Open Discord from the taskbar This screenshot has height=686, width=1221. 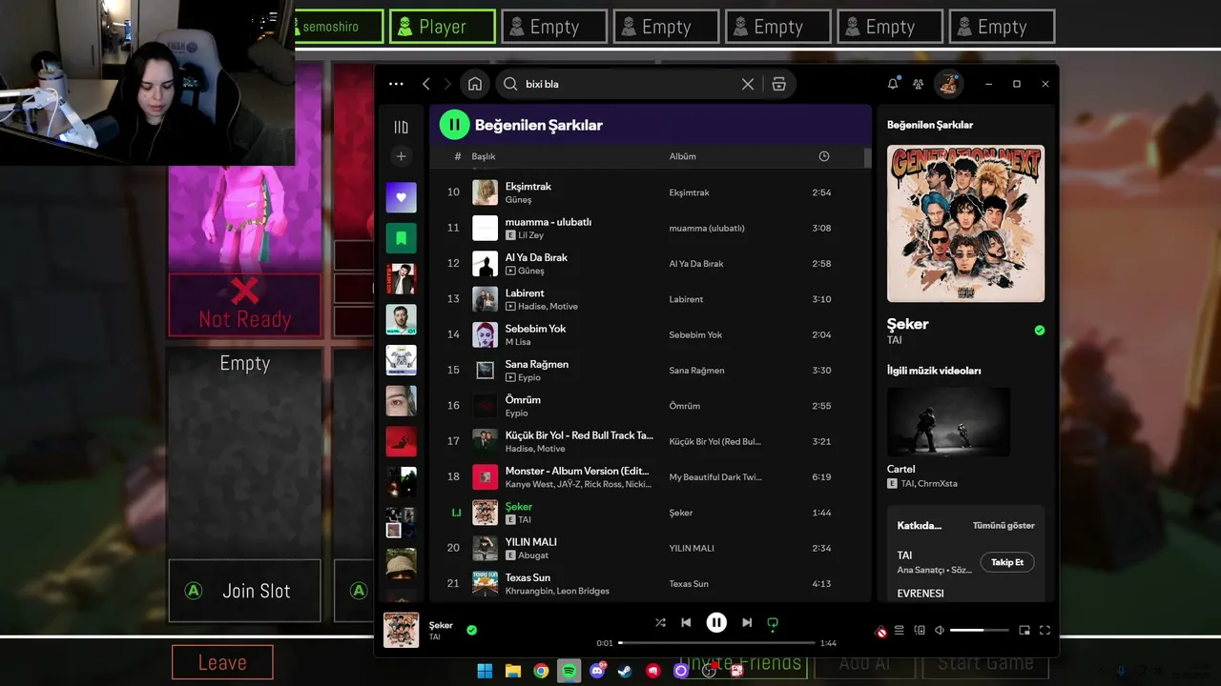tap(597, 671)
